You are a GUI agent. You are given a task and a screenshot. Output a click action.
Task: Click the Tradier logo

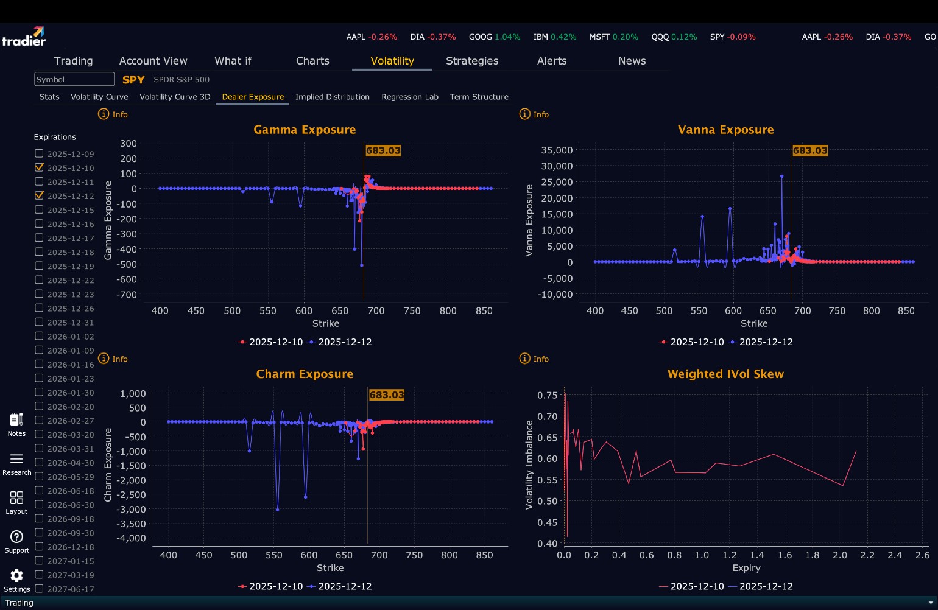pos(24,37)
